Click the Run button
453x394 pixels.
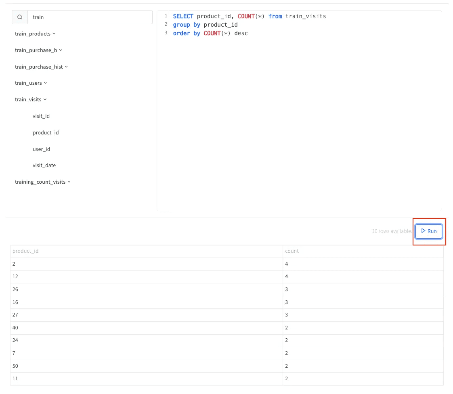point(429,231)
